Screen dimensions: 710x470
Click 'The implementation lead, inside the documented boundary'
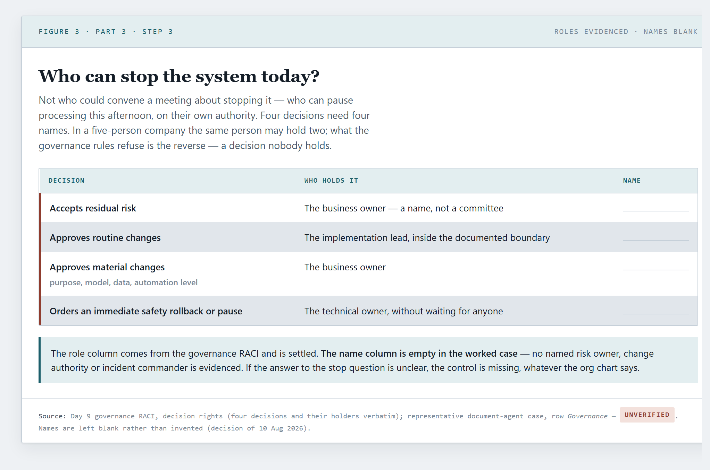click(x=427, y=237)
